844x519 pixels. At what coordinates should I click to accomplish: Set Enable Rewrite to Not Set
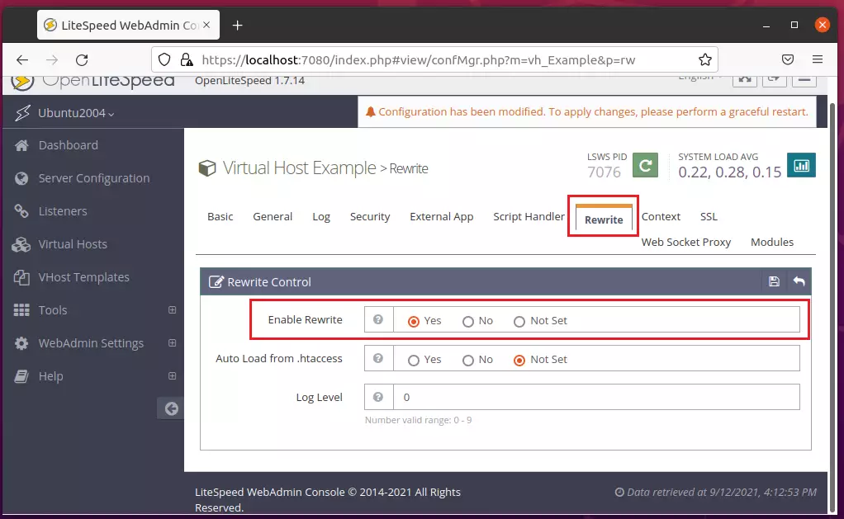519,321
